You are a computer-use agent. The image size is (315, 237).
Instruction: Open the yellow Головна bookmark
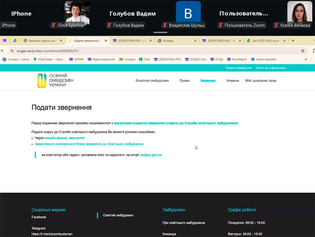127,59
